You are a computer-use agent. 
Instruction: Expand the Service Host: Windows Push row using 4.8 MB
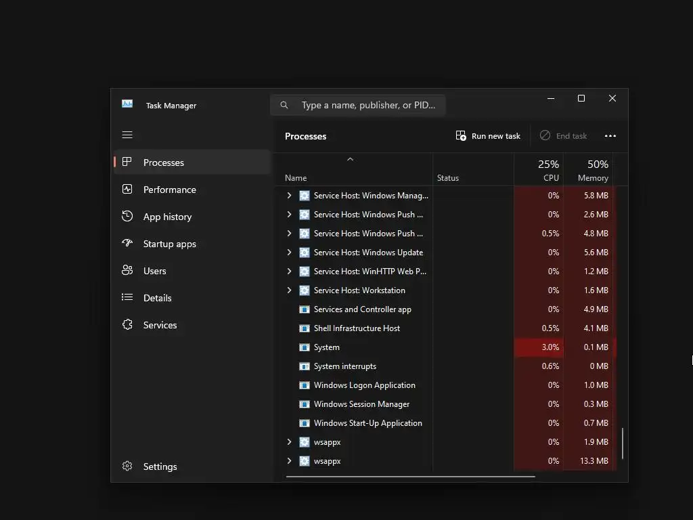pos(289,234)
